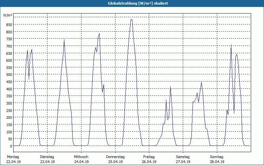Click the Mittwoch day label
The width and height of the screenshot is (264, 165).
[81, 157]
